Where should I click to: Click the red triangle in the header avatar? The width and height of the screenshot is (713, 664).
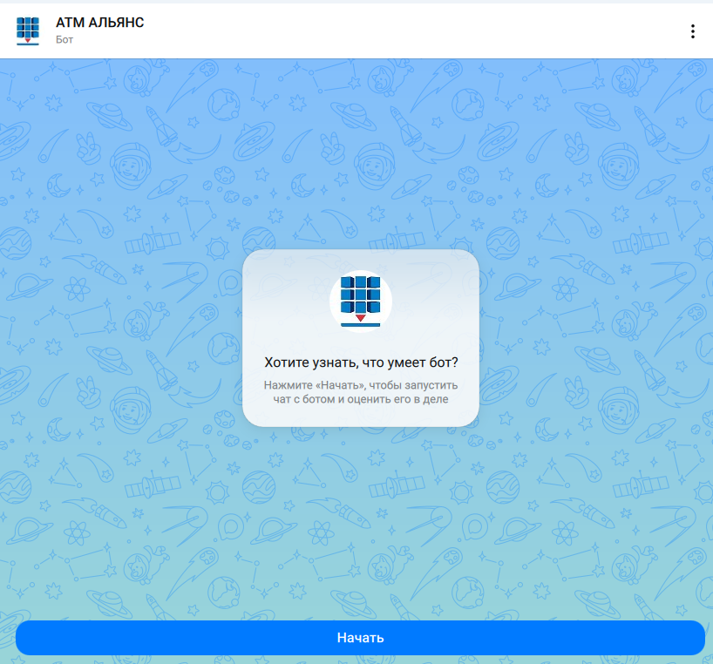point(28,40)
